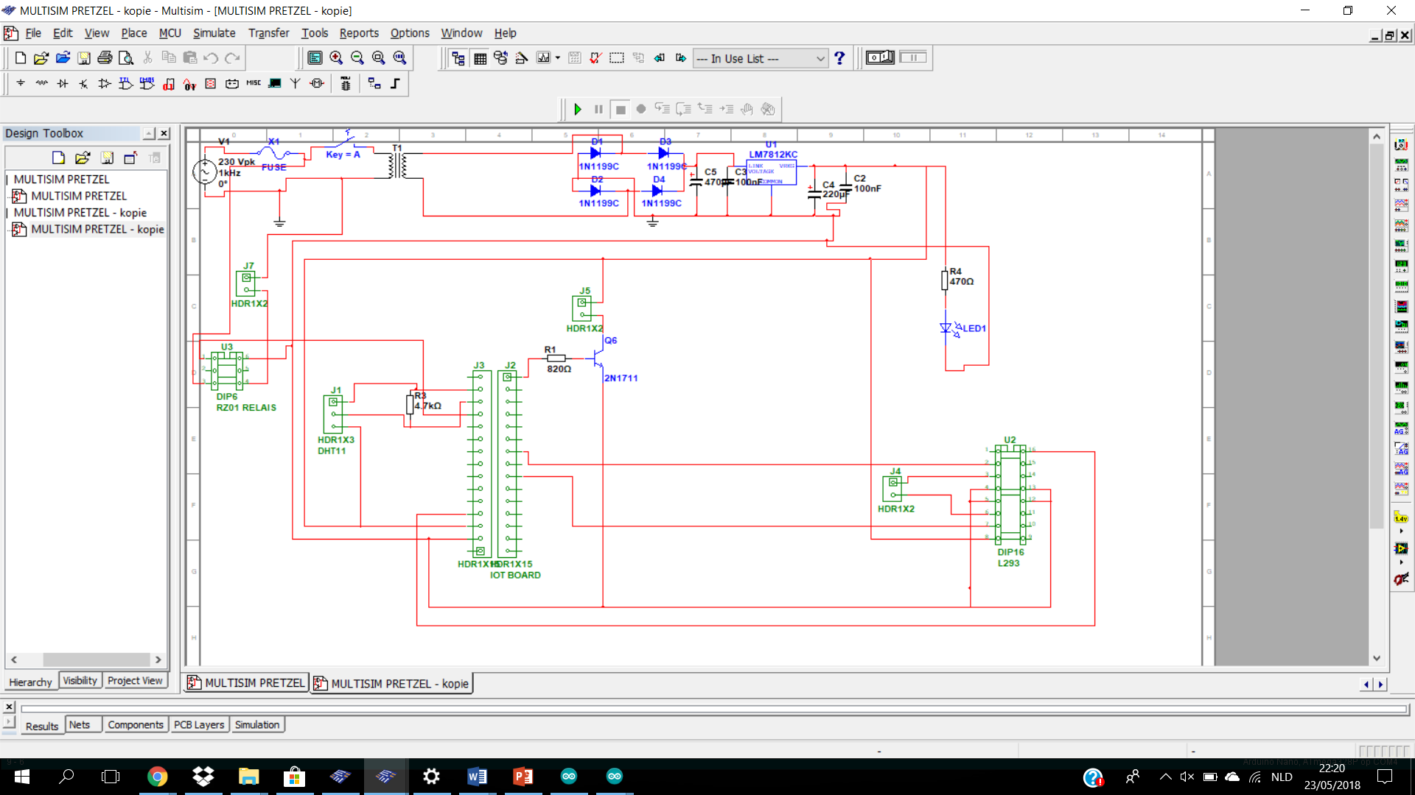The height and width of the screenshot is (795, 1415).
Task: Open the MULTISIM PRETZEL sheet tab
Action: tap(246, 683)
